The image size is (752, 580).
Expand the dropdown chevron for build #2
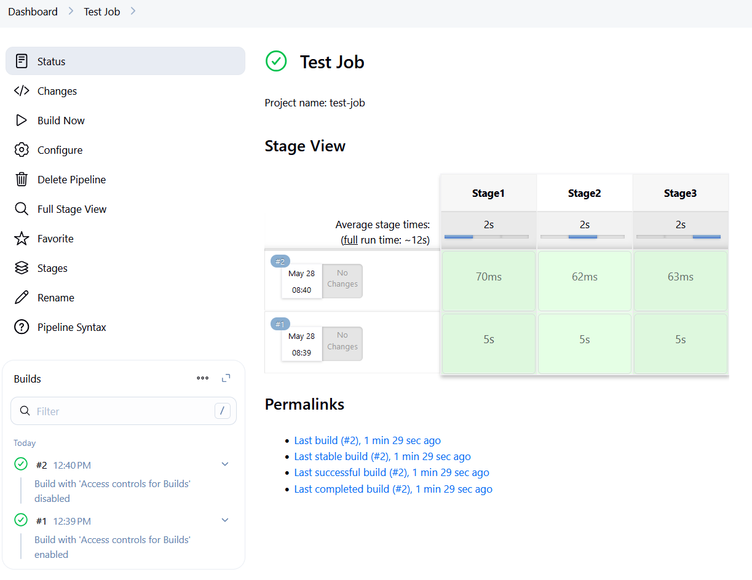[225, 464]
